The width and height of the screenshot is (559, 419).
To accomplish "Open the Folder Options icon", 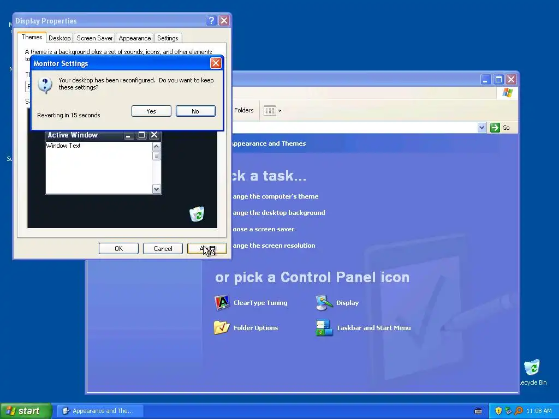I will pos(222,328).
